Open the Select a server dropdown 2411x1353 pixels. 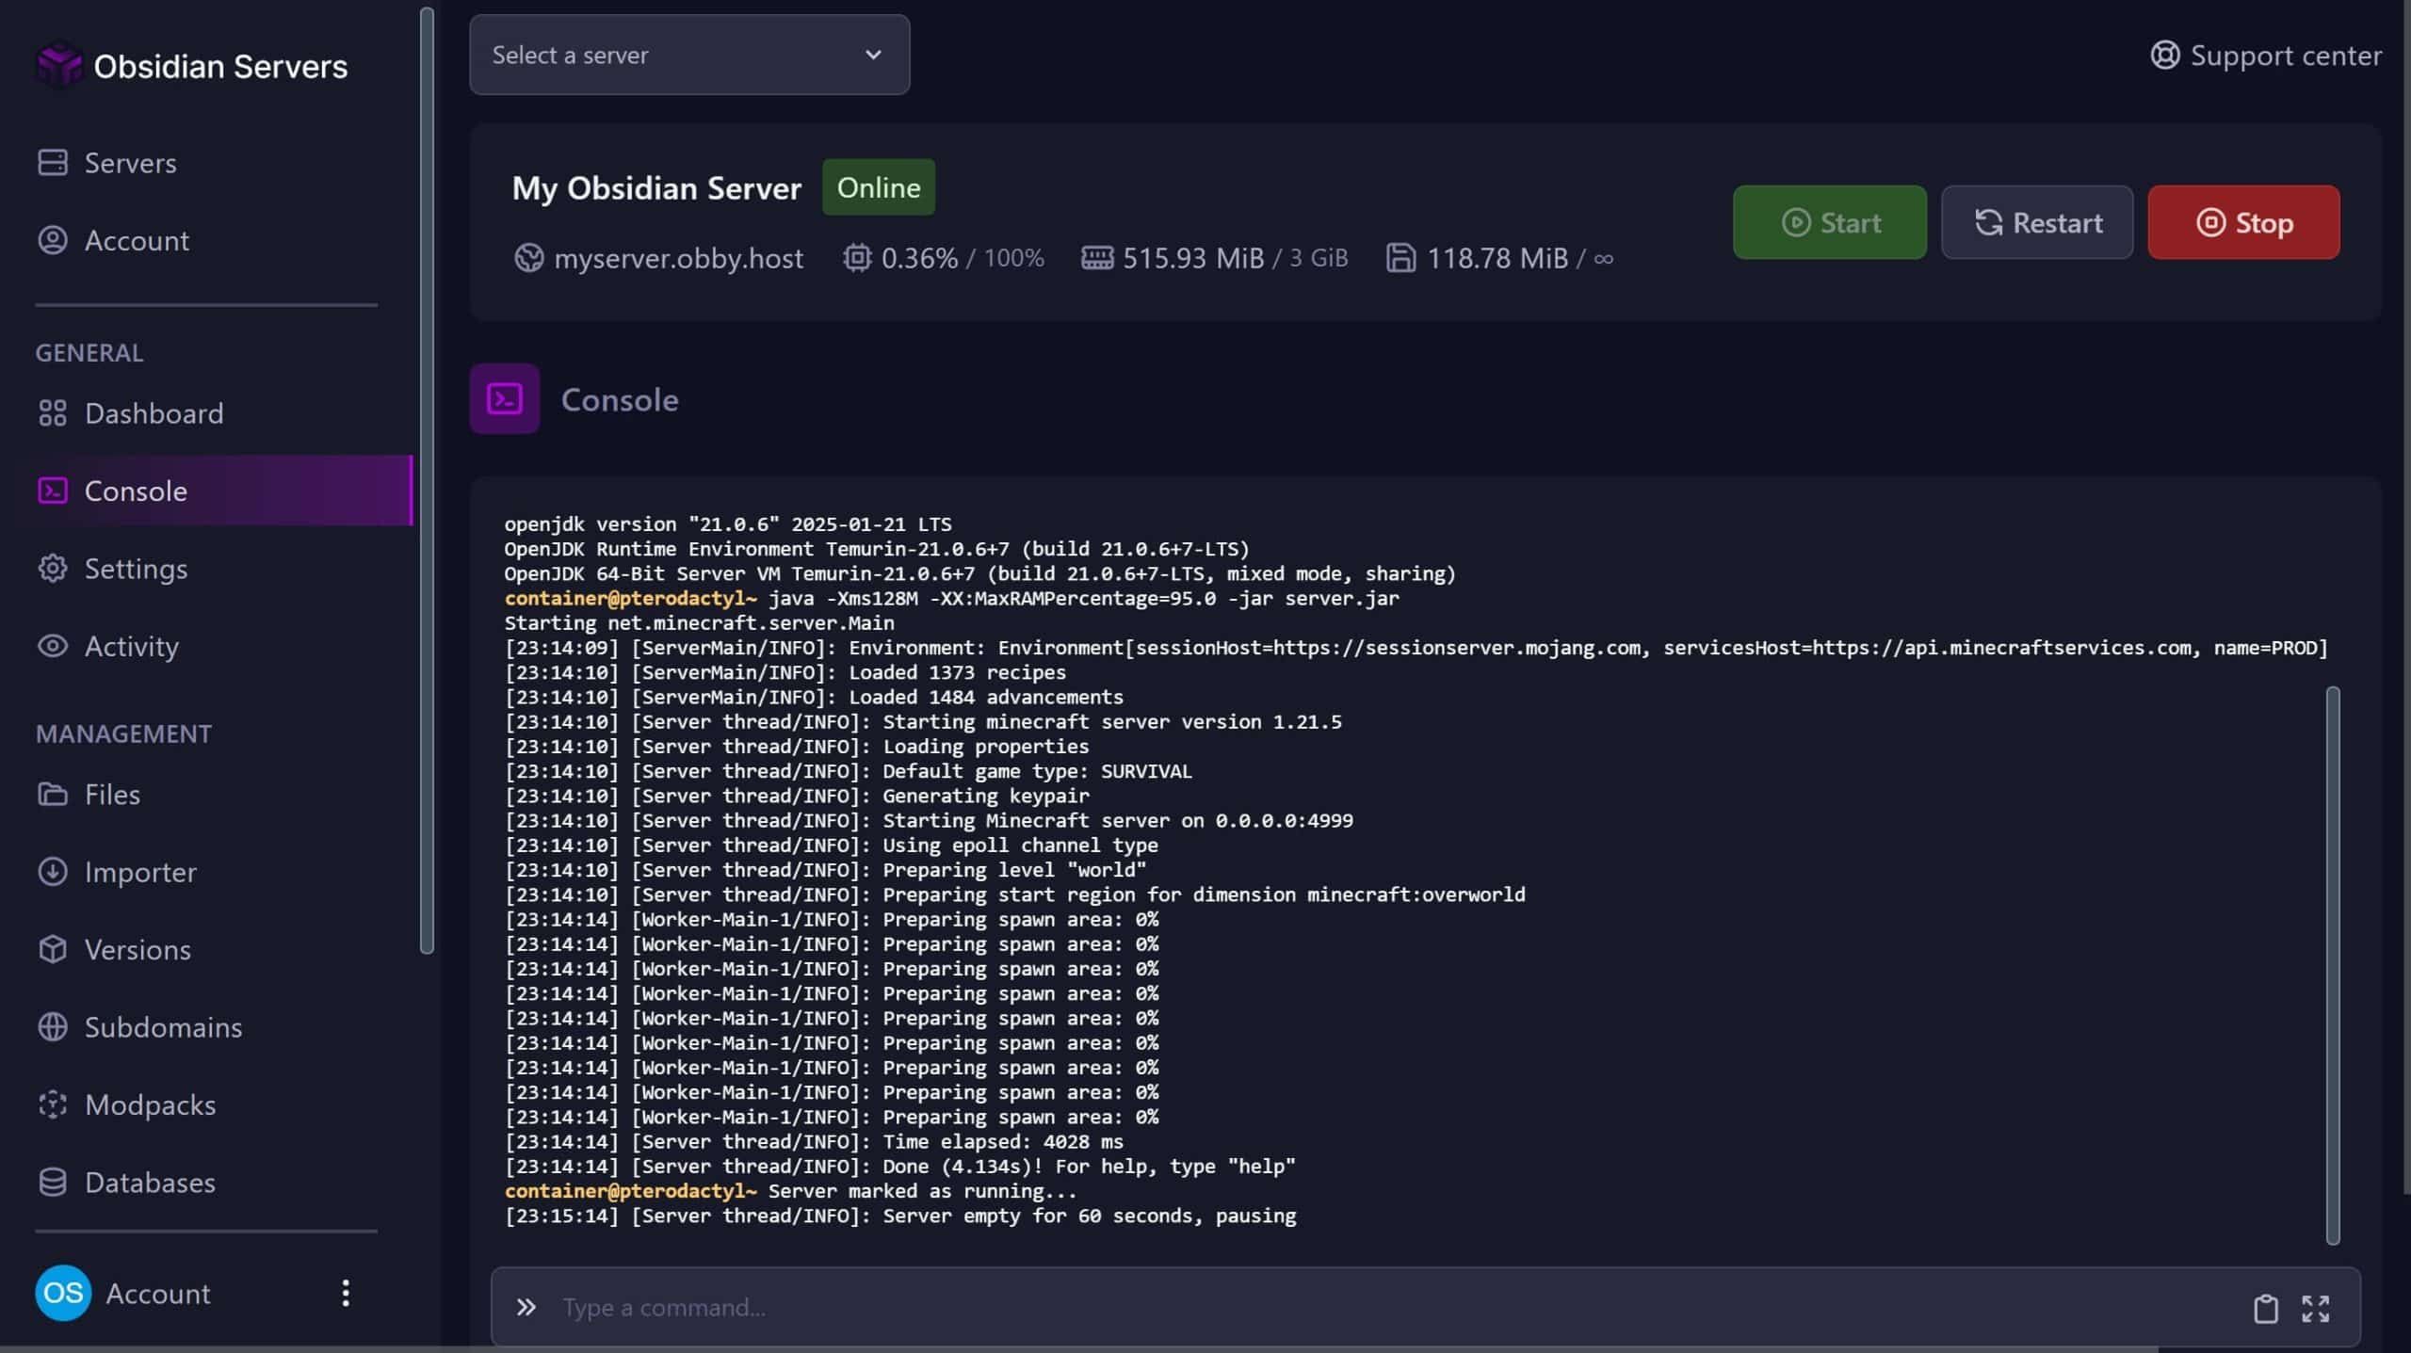688,55
